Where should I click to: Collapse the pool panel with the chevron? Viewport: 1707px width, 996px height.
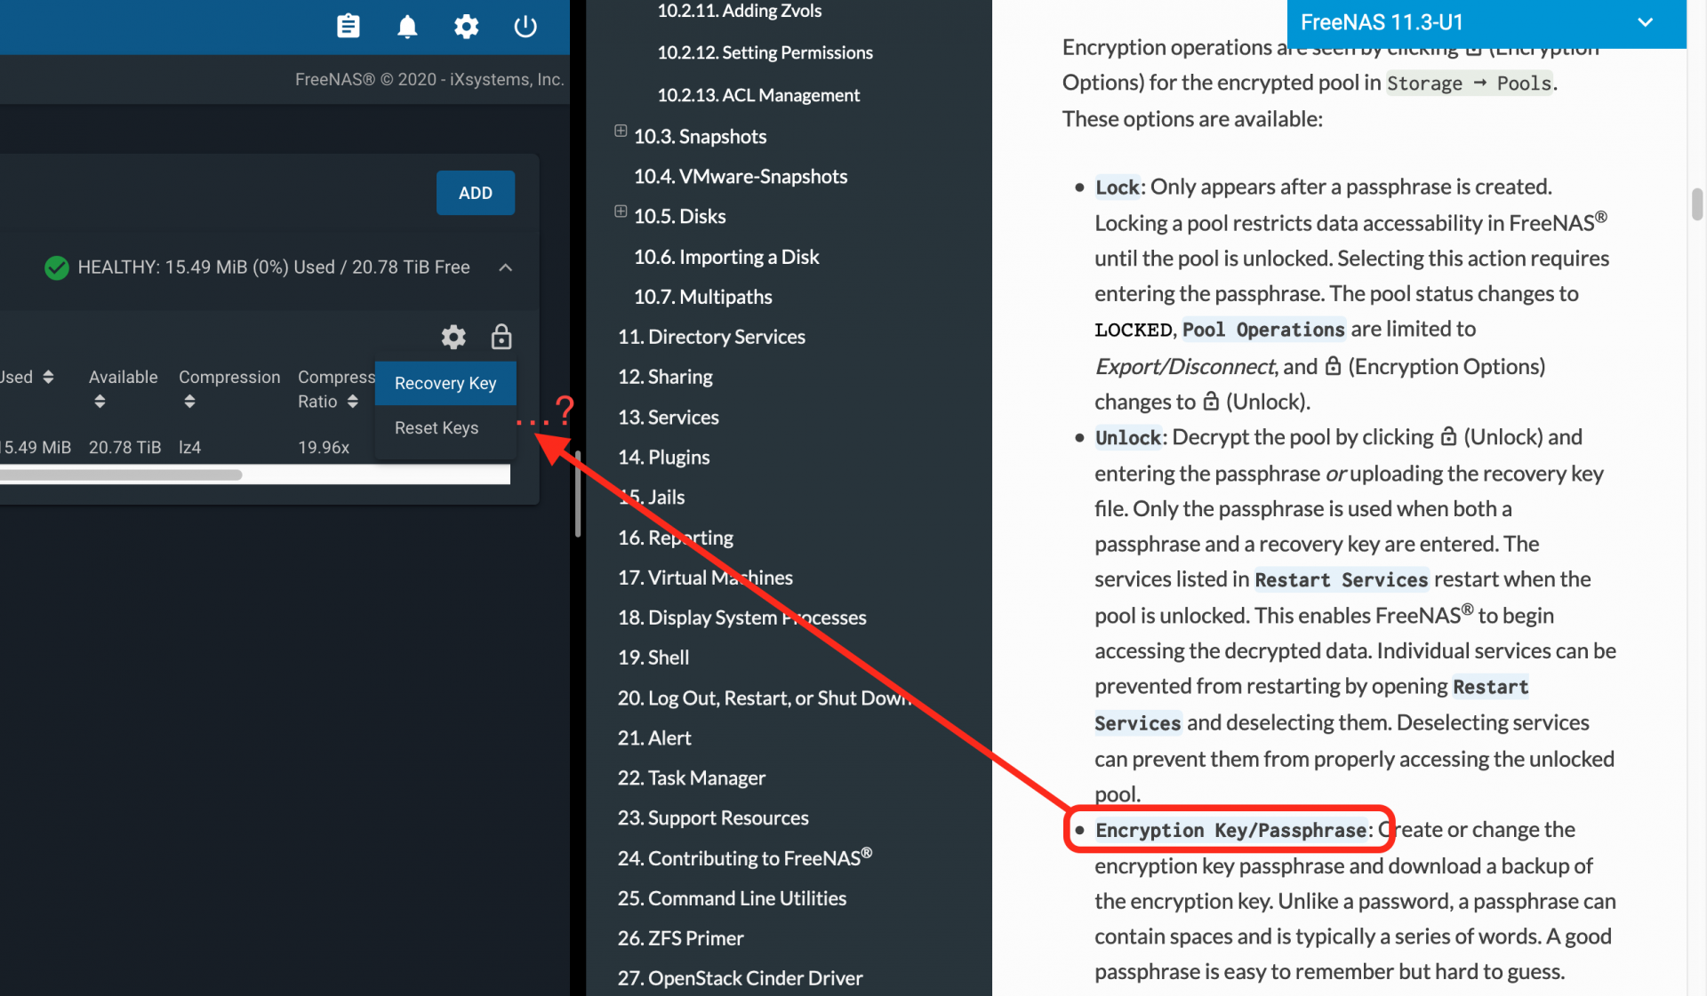(505, 267)
